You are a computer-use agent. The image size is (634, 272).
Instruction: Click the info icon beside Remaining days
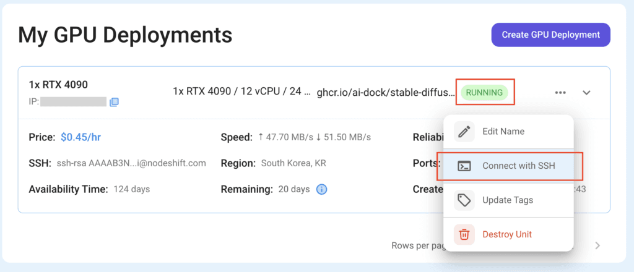[321, 189]
